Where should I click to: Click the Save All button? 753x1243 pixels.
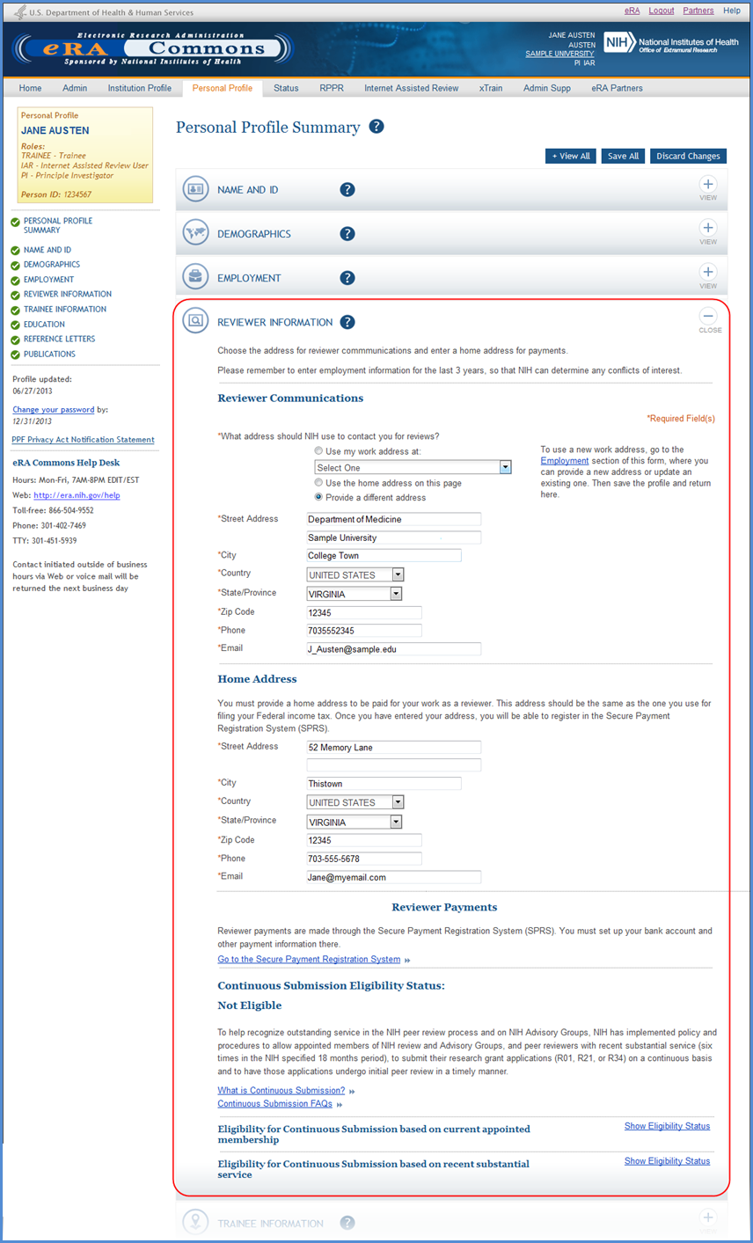623,156
